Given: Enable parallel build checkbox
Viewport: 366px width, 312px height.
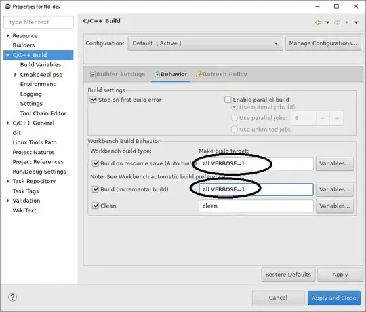Looking at the screenshot, I should (x=228, y=100).
